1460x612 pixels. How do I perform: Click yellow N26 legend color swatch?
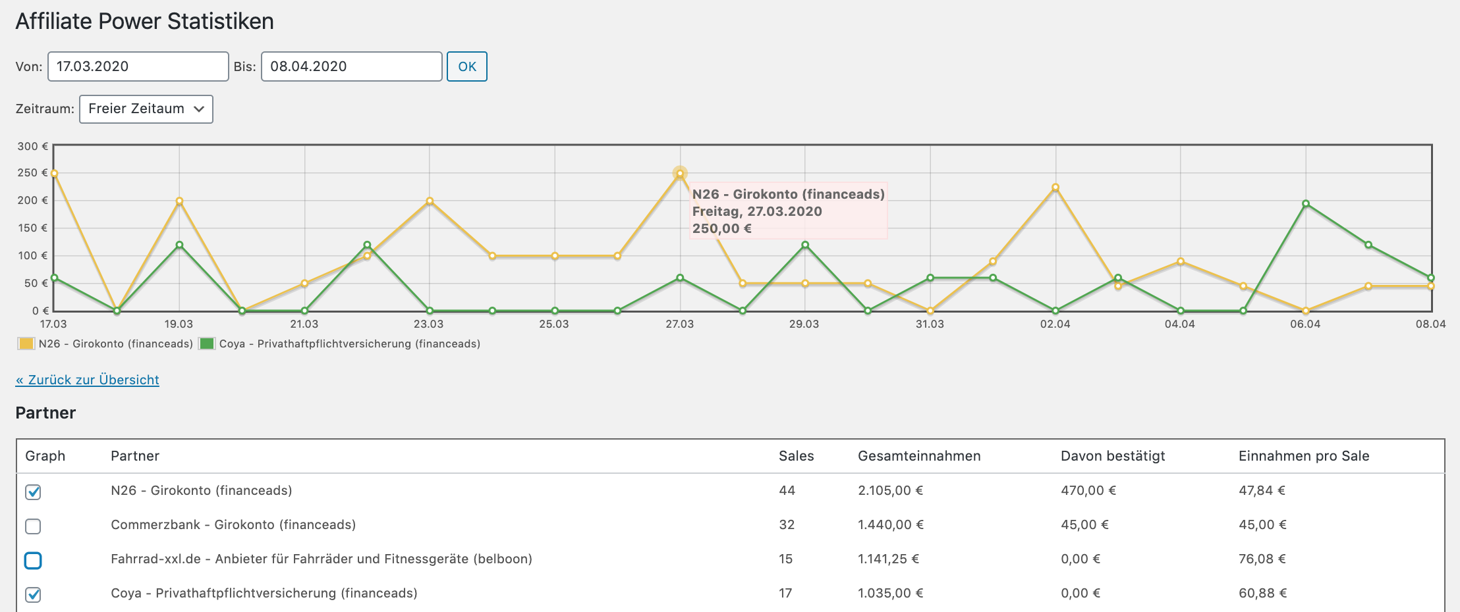coord(26,344)
